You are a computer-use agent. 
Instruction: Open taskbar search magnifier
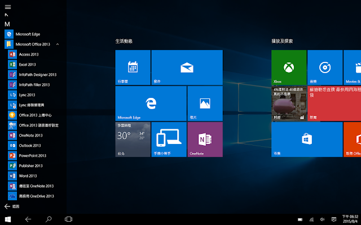tap(49, 219)
